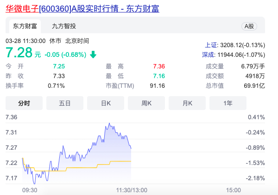This screenshot has width=278, height=195.
Task: Click the change value -0.05 (-0.68%)
Action: (x=65, y=55)
